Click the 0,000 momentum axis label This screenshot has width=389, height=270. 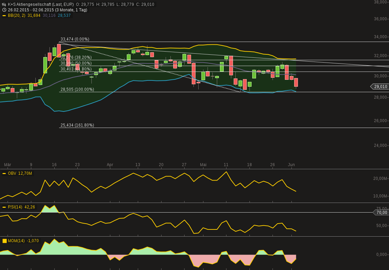click(x=381, y=255)
